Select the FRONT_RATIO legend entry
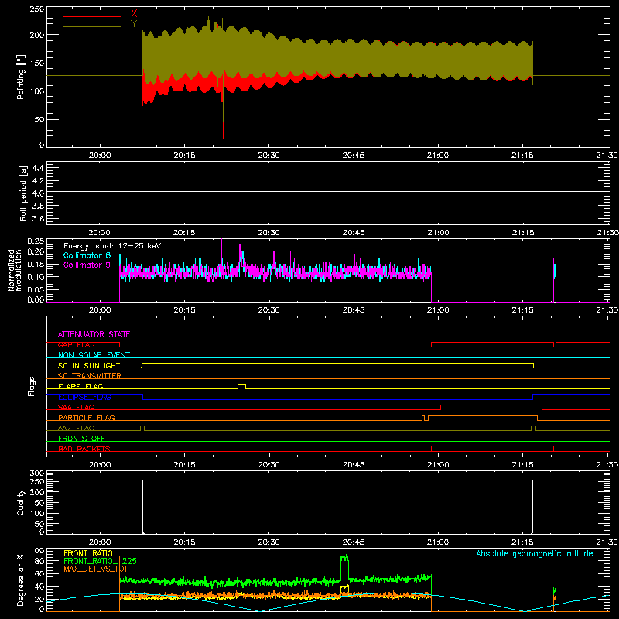The image size is (619, 619). (88, 553)
